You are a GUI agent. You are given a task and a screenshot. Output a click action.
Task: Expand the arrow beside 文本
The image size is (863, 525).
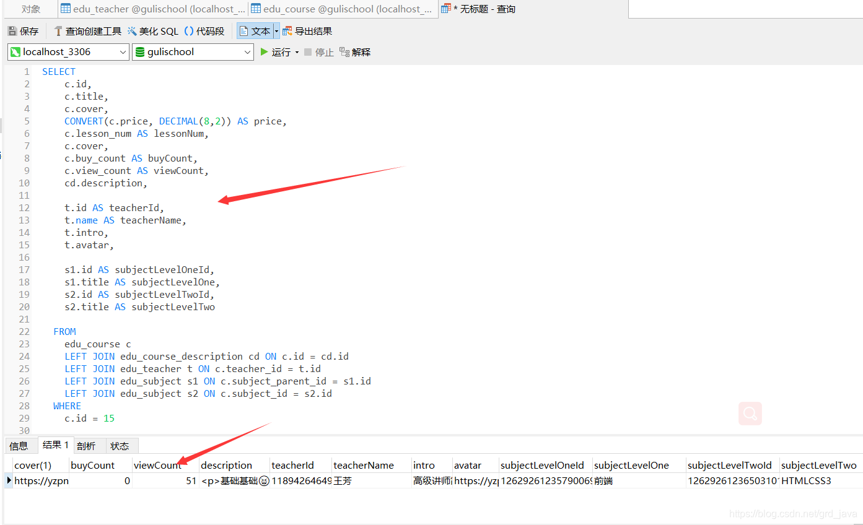pyautogui.click(x=276, y=31)
